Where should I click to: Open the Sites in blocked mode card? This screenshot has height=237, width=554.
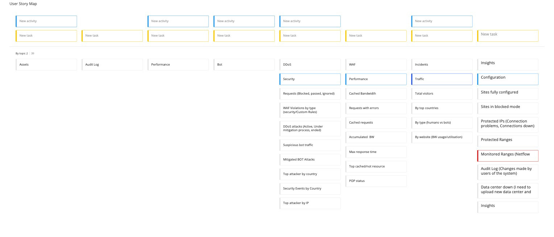pos(508,108)
